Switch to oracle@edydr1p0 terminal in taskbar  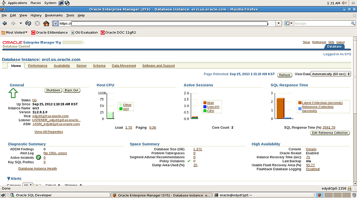pos(262,195)
